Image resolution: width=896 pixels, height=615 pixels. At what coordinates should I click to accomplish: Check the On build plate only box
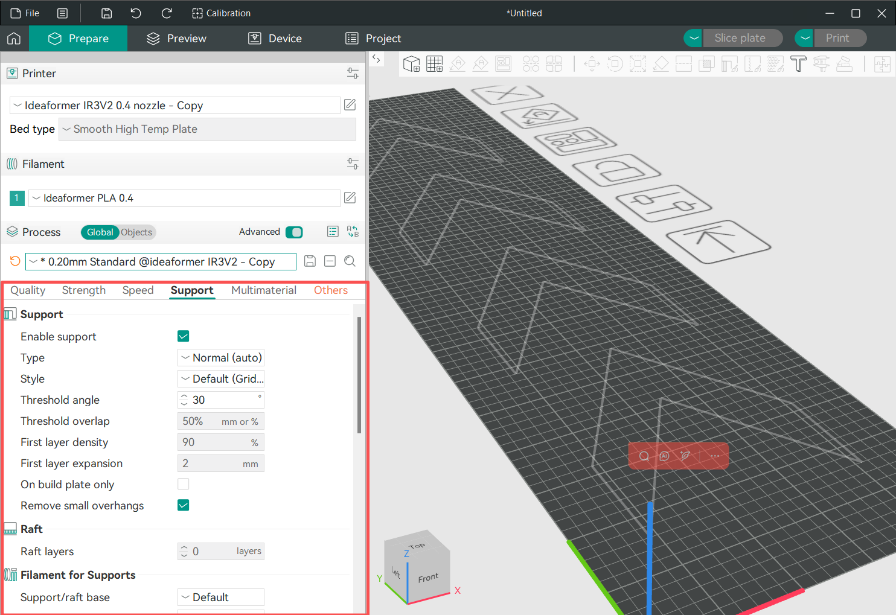184,484
